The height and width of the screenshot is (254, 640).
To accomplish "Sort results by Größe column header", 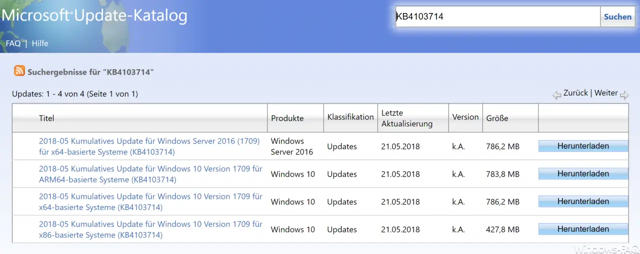I will [497, 118].
